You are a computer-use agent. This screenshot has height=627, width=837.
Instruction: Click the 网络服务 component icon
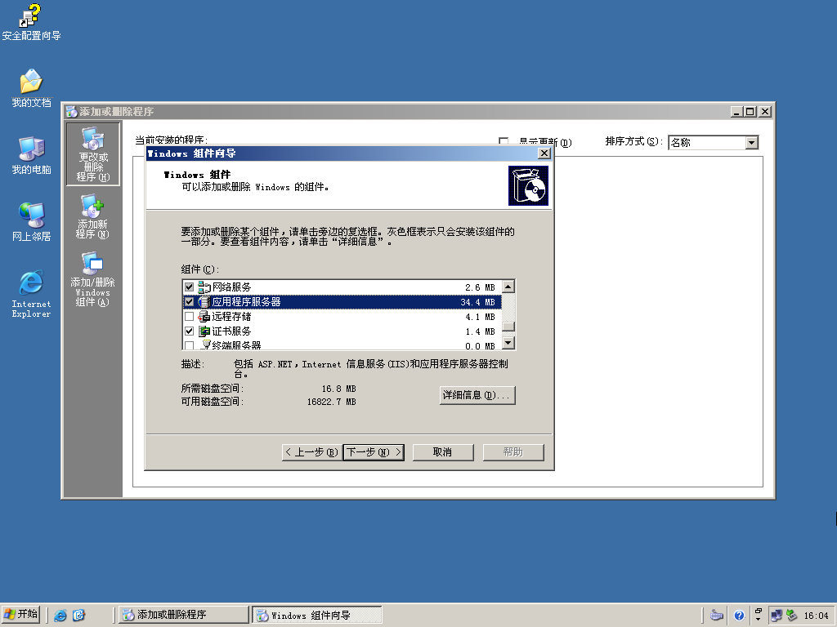coord(204,287)
